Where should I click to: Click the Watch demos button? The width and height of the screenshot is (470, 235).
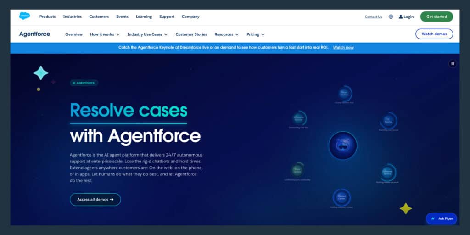pyautogui.click(x=434, y=34)
